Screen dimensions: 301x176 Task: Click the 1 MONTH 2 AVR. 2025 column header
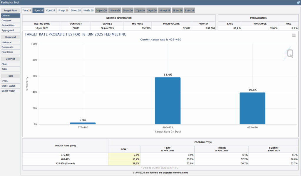274,149
